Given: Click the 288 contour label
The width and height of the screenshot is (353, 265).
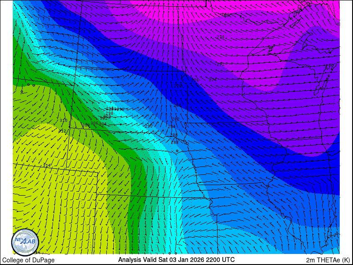Looking at the screenshot, I should point(174,142).
